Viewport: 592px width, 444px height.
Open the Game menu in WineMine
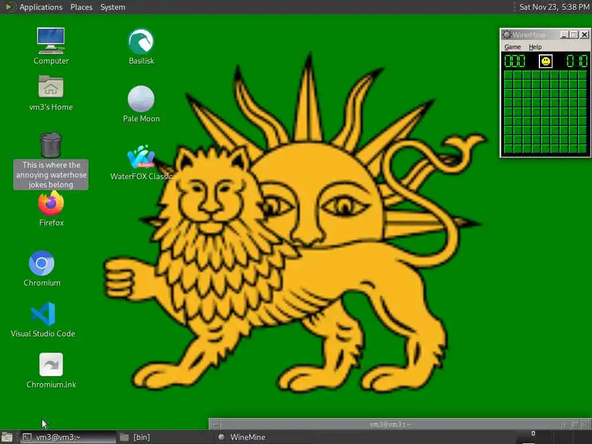pos(512,47)
